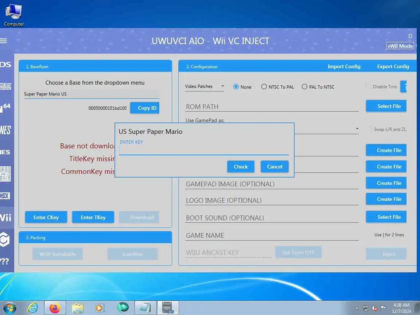
Task: Click the window control at top right
Action: [x=410, y=36]
